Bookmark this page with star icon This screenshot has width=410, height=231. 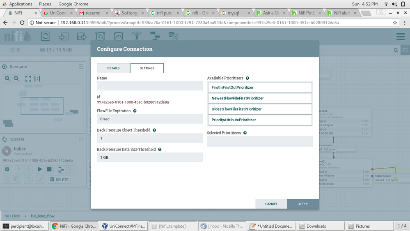tap(395, 23)
